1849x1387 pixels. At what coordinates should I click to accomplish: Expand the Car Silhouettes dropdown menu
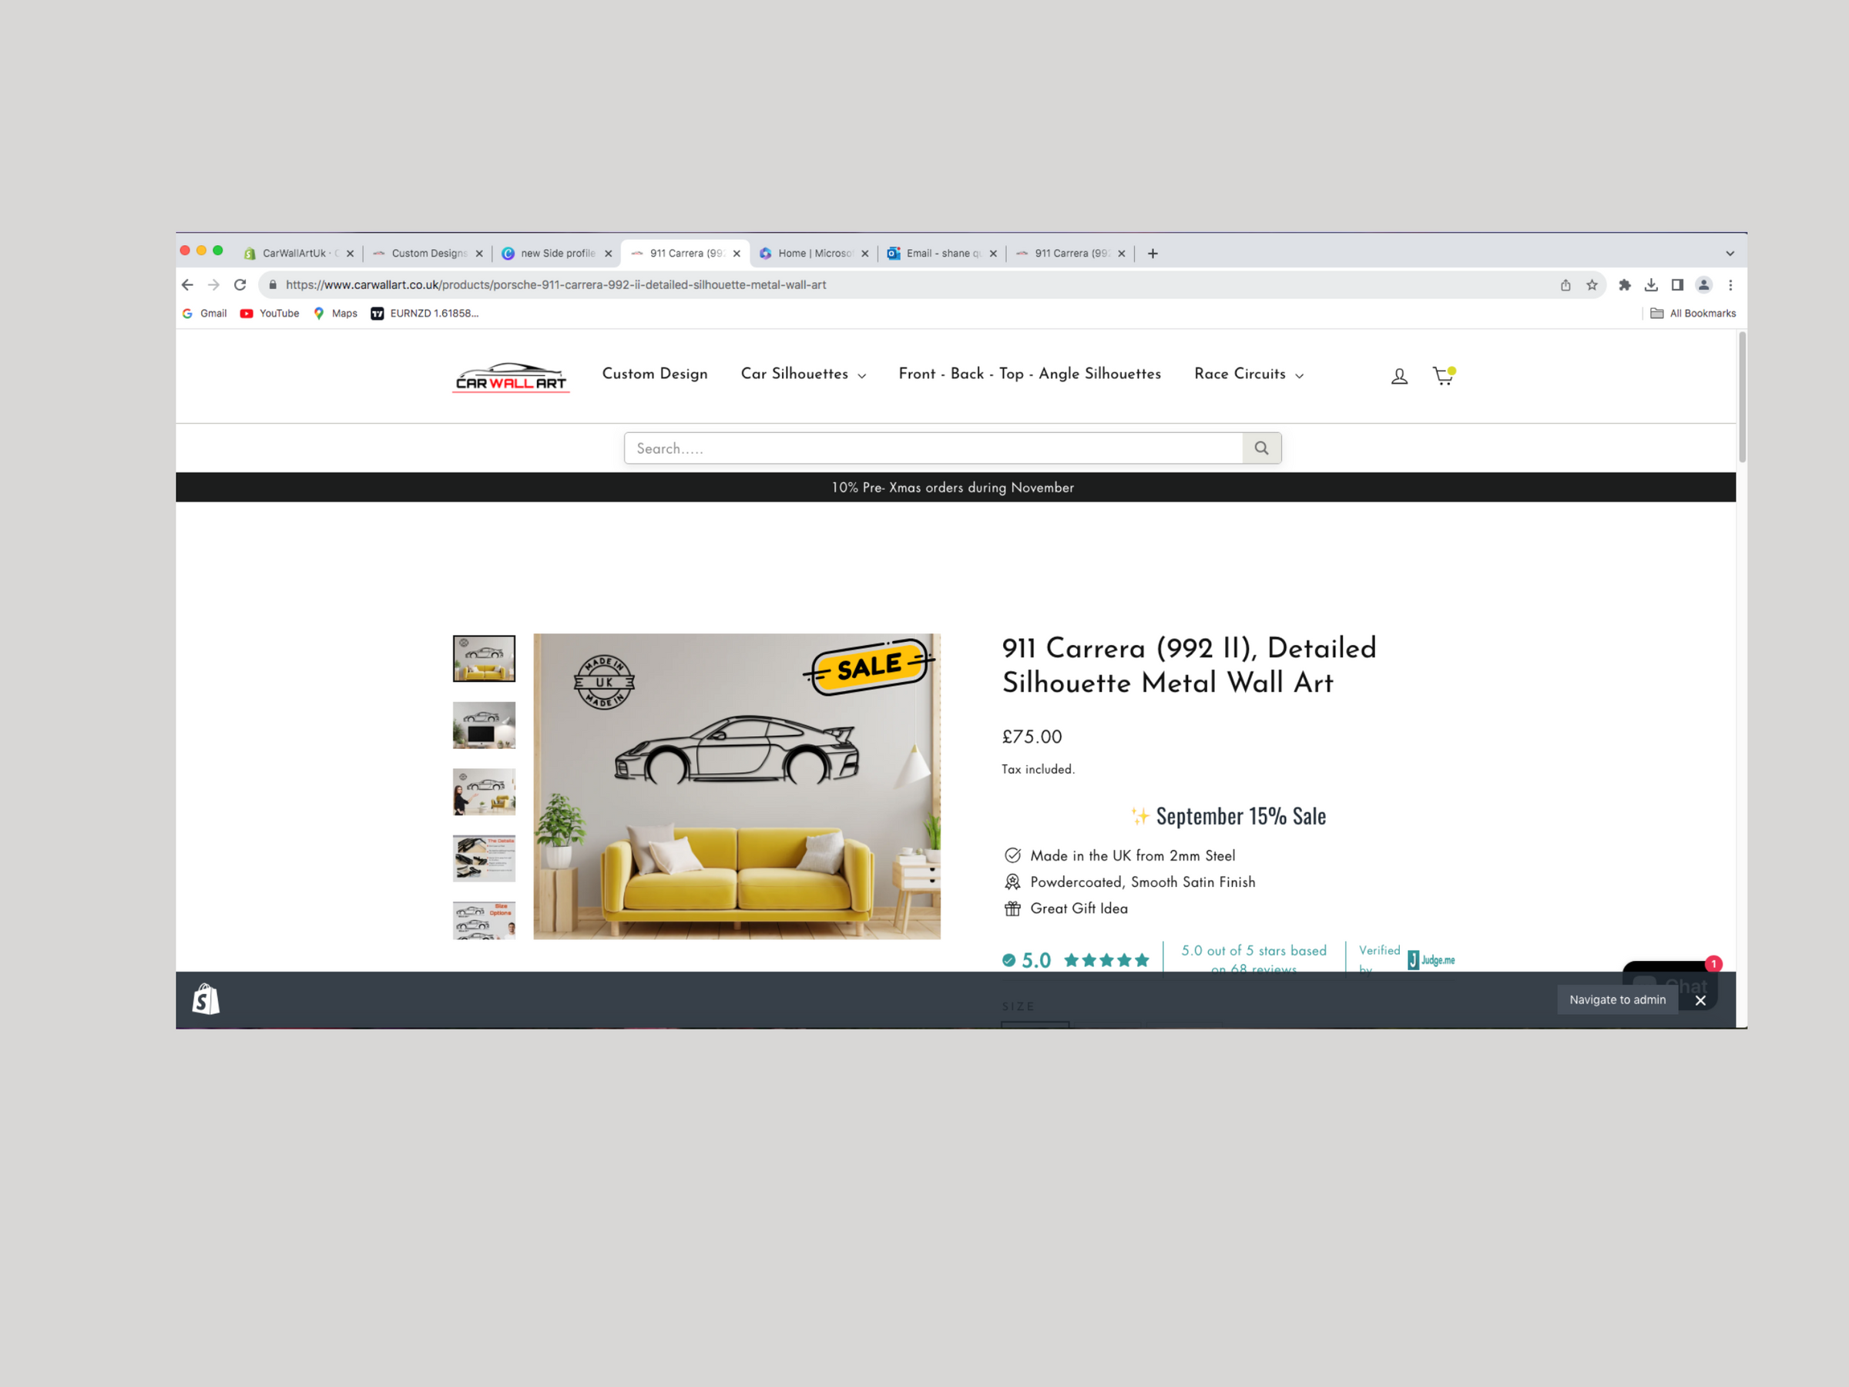803,374
